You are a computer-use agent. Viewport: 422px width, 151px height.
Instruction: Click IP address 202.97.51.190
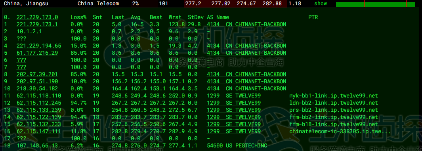click(37, 81)
